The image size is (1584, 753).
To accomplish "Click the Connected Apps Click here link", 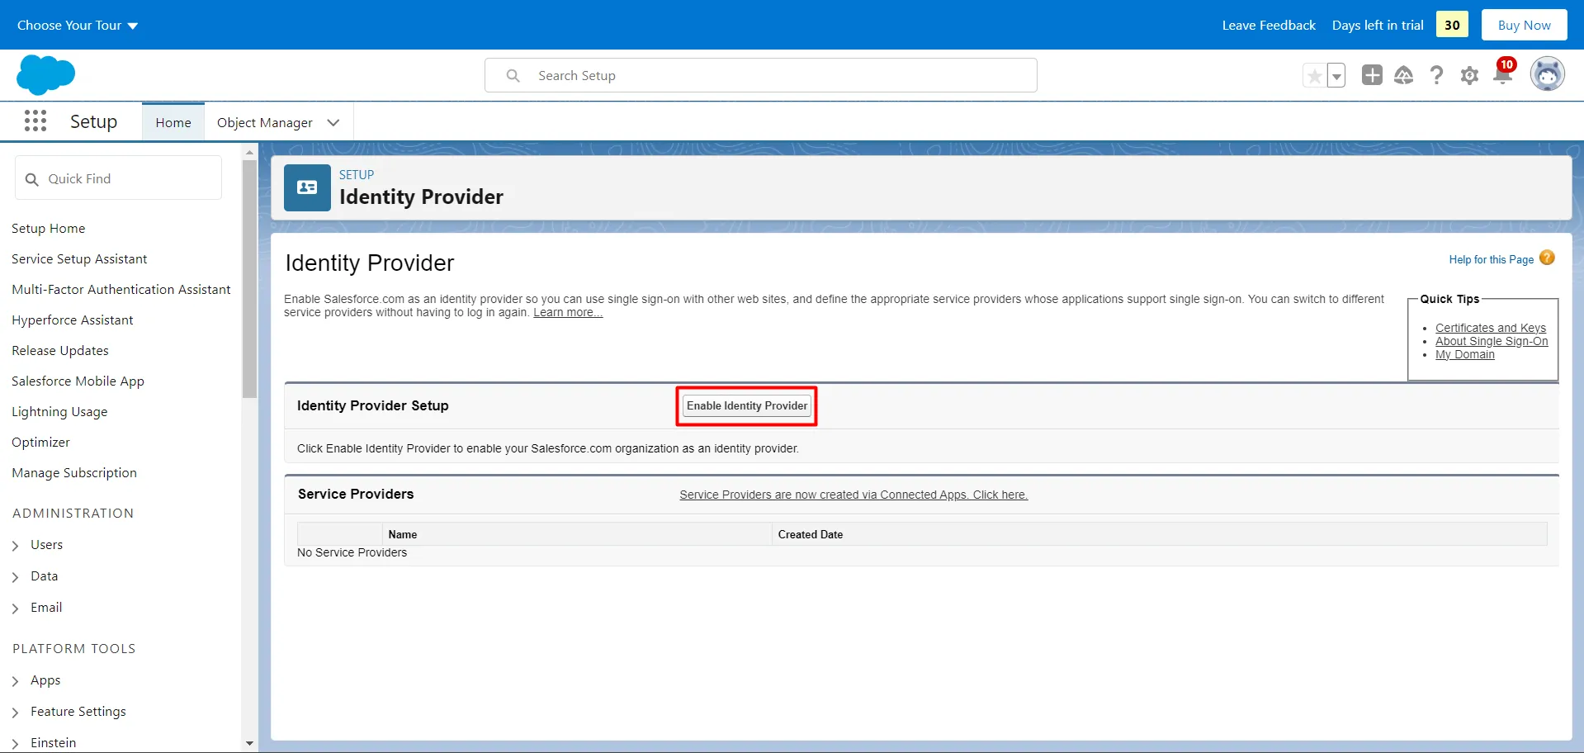I will point(853,495).
